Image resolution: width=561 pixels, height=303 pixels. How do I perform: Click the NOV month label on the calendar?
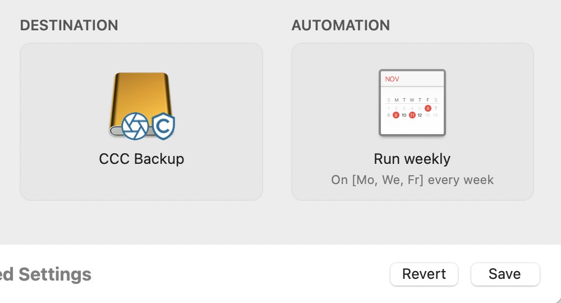tap(392, 79)
